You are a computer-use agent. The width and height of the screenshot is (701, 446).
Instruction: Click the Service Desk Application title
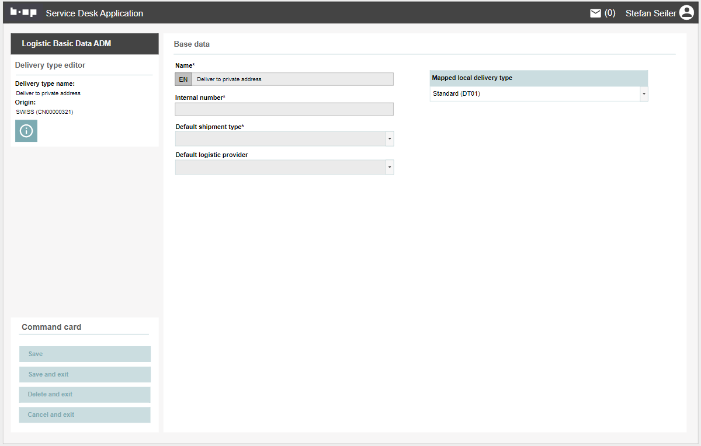click(x=94, y=13)
